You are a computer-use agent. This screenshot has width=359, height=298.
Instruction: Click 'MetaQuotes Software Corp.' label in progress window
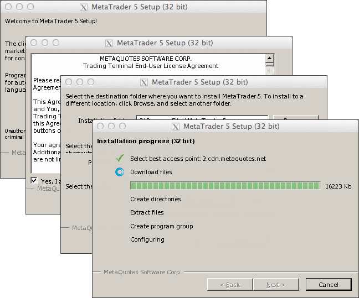pyautogui.click(x=142, y=272)
